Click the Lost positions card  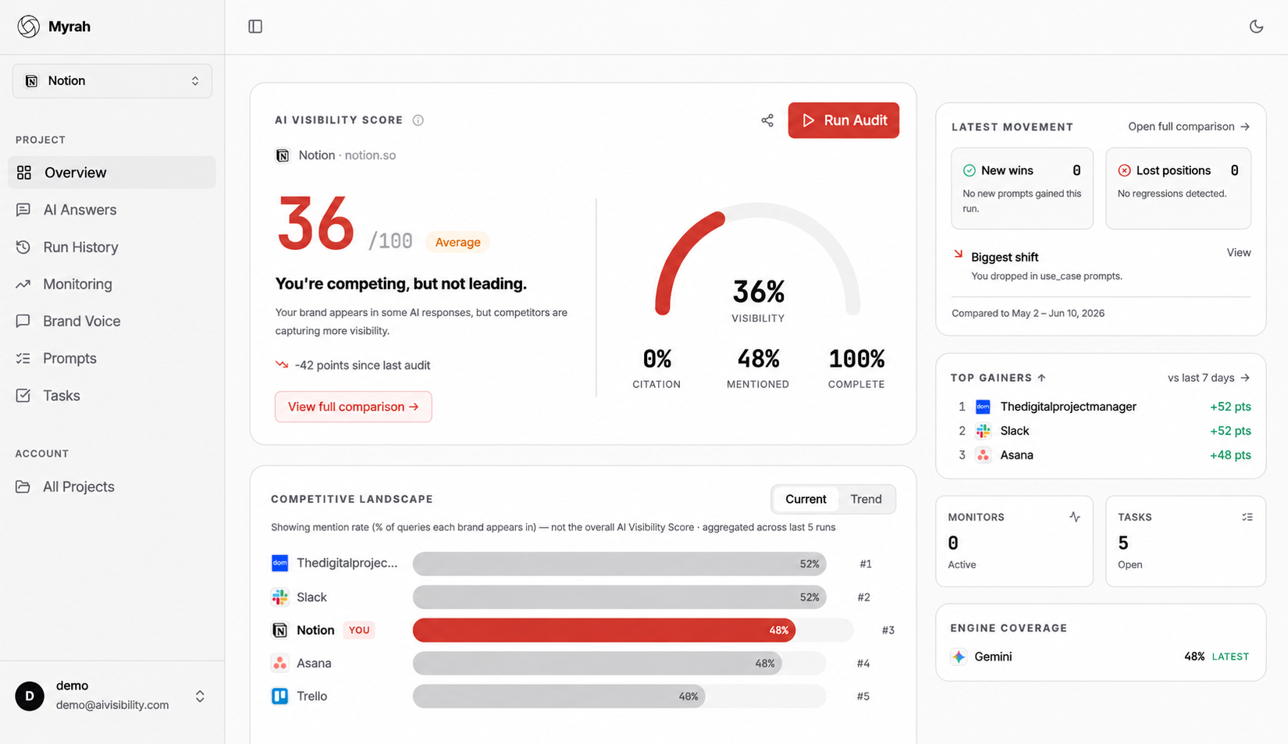point(1178,189)
